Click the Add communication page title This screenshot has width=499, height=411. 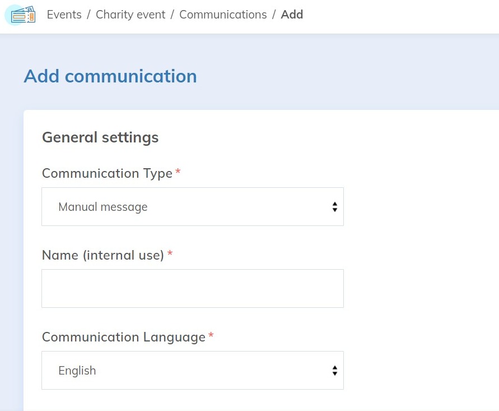[x=110, y=76]
